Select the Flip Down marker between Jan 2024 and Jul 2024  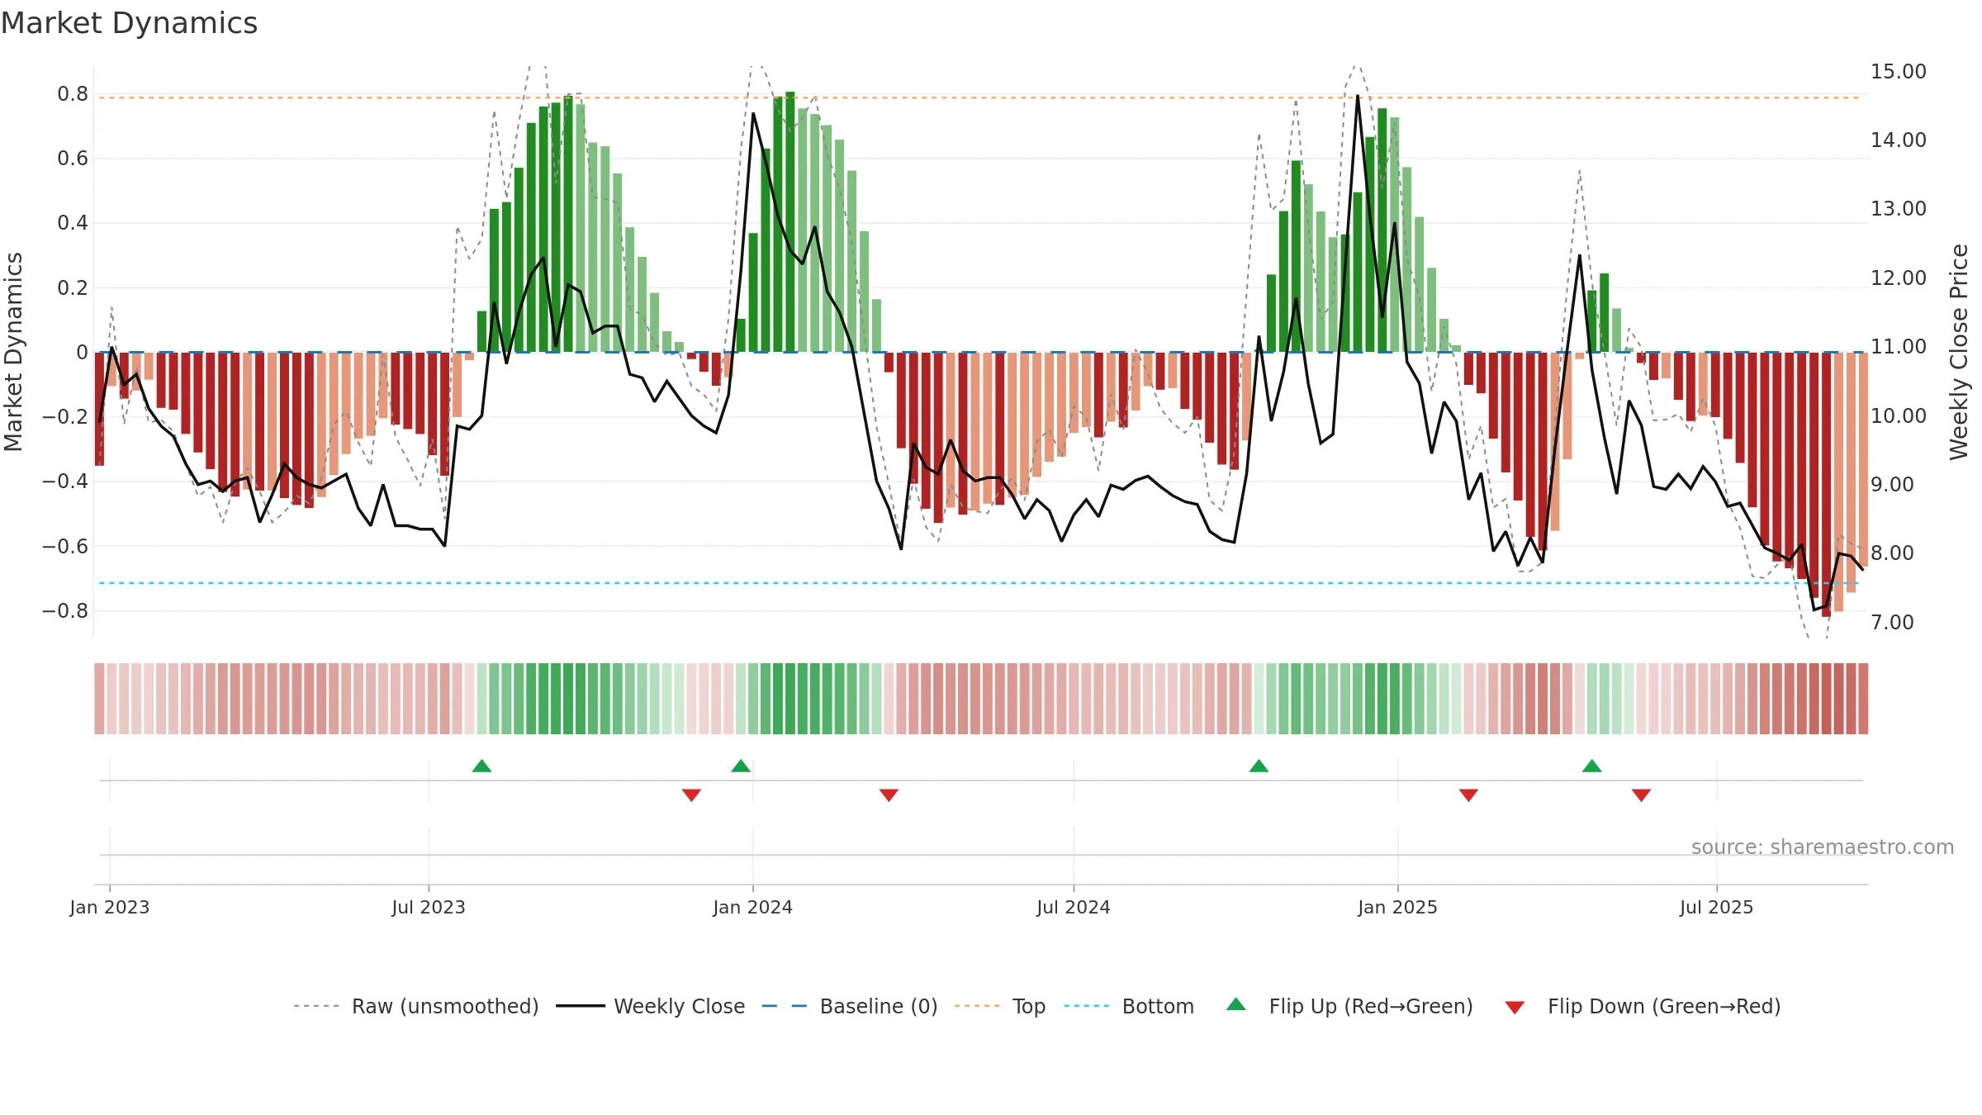pyautogui.click(x=889, y=795)
